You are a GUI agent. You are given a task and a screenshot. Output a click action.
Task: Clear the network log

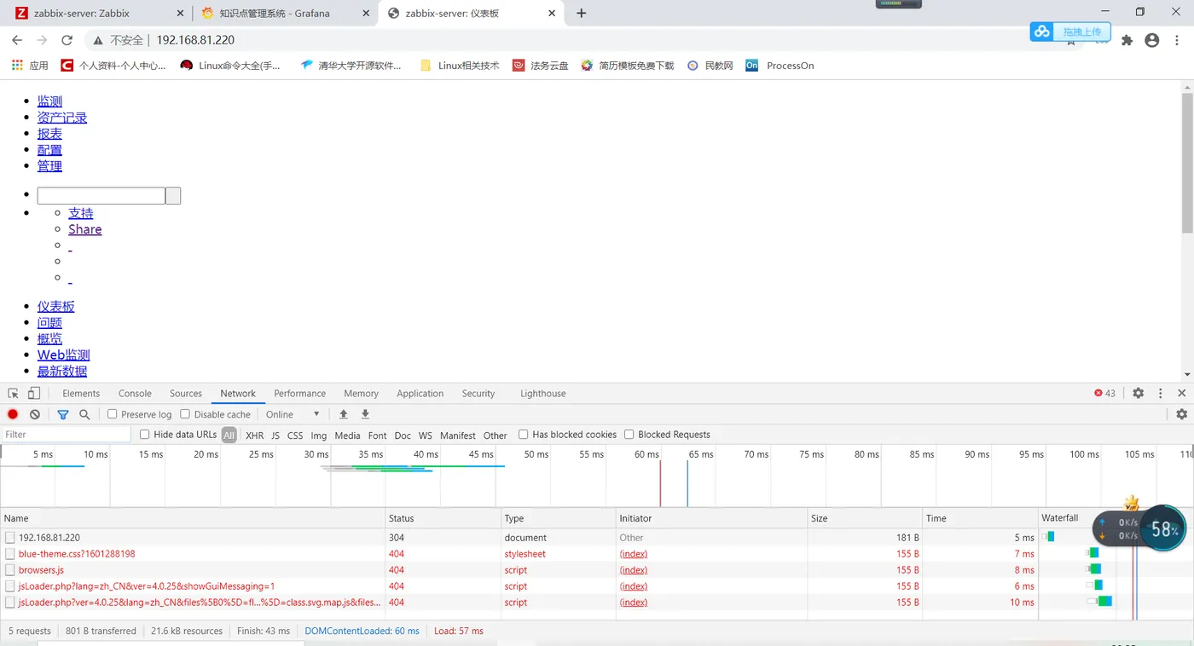[x=35, y=414]
